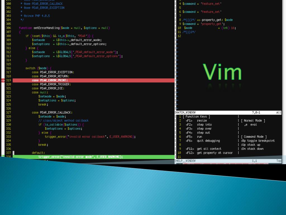Click '<F6> quit debugging' help entry

tap(203, 141)
